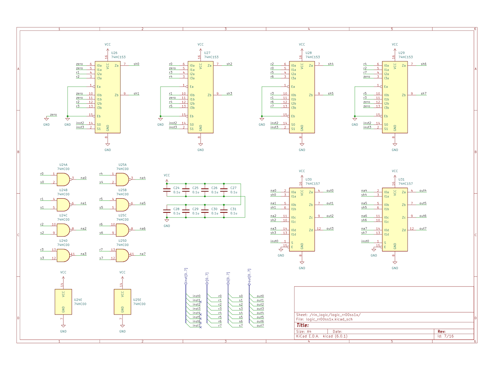Screen dimensions: 494x370
Task: Click the Title field in title block
Action: pyautogui.click(x=303, y=325)
